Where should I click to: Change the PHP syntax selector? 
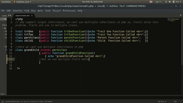click(x=175, y=102)
